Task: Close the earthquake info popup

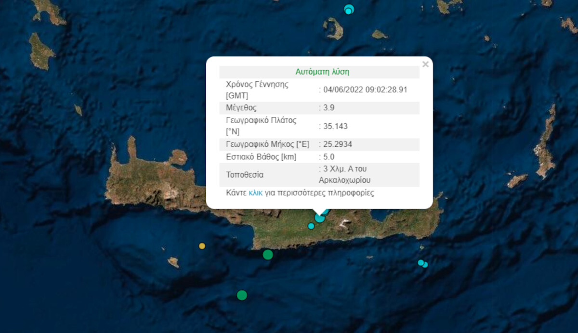Action: (x=425, y=64)
